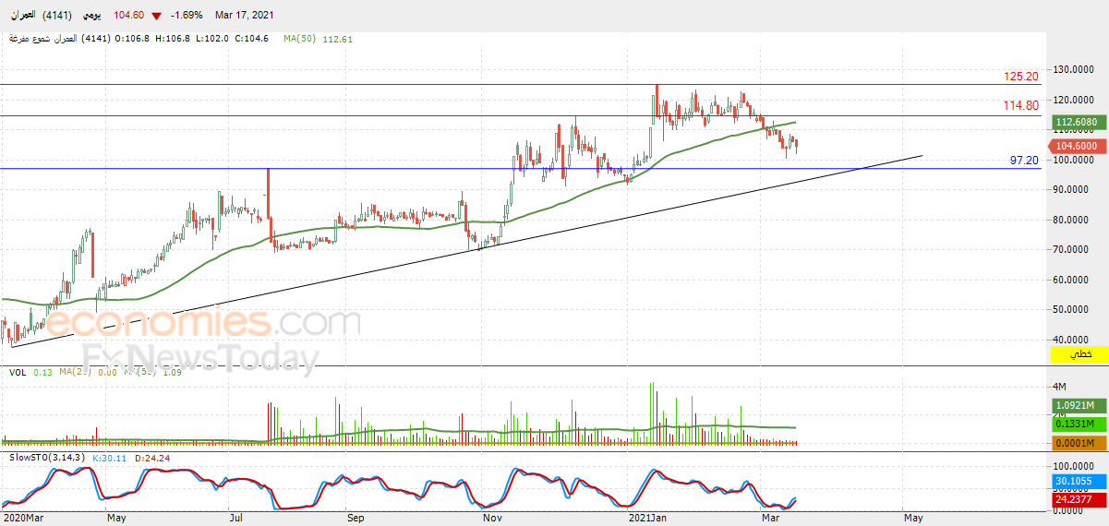Click the yellow linear scale badge
This screenshot has width=1109, height=526.
(1079, 354)
